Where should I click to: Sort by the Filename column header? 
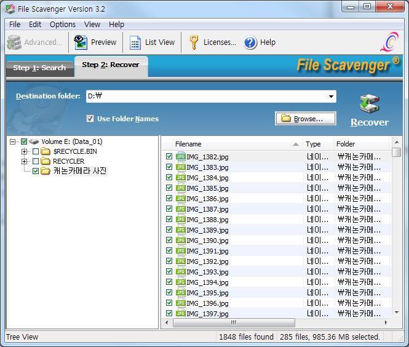[232, 144]
